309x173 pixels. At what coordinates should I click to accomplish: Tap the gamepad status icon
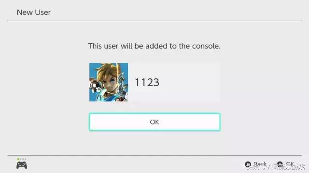22,165
